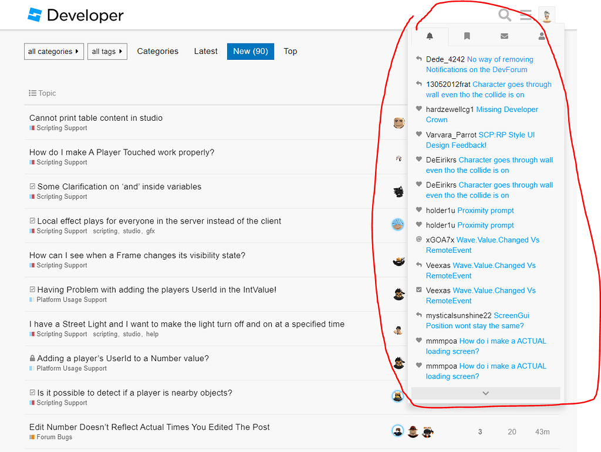601x452 pixels.
Task: Open the search magnifier icon
Action: (505, 15)
